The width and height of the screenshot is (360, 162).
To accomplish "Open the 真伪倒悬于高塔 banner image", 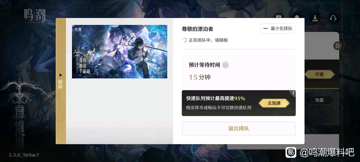I will click(x=120, y=52).
